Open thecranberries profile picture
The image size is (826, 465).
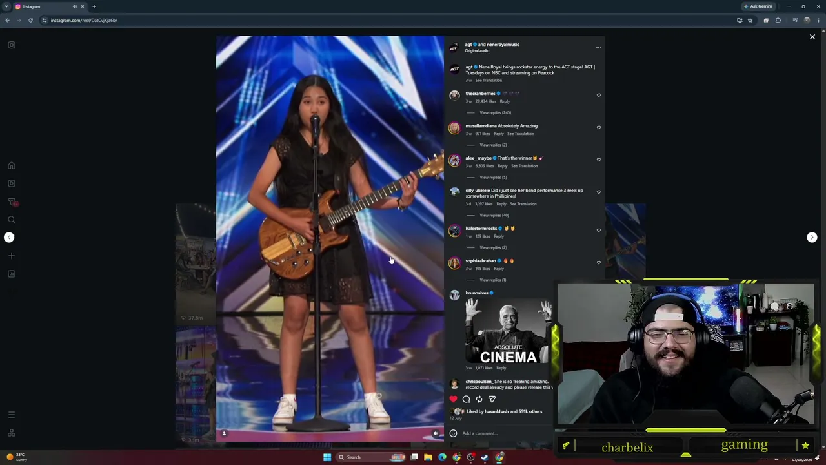[454, 96]
